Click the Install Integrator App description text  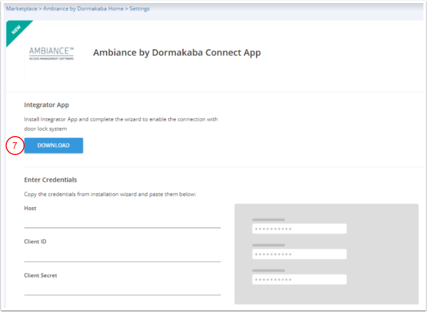coord(120,119)
